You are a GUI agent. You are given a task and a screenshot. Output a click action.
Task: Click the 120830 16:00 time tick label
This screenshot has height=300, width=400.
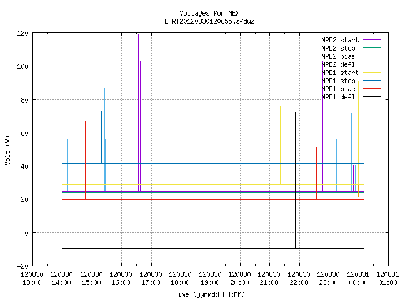point(121,279)
